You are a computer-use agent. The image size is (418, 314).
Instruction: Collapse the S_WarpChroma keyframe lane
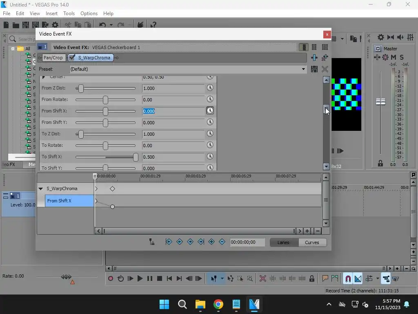pos(41,189)
